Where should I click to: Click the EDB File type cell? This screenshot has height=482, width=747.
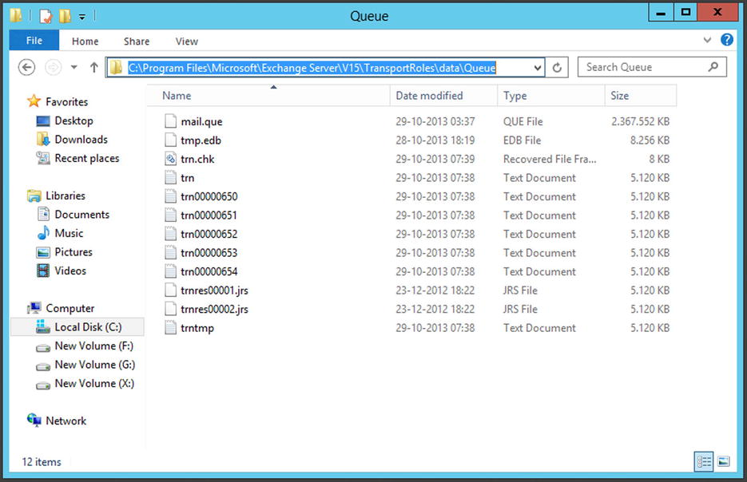click(x=522, y=140)
